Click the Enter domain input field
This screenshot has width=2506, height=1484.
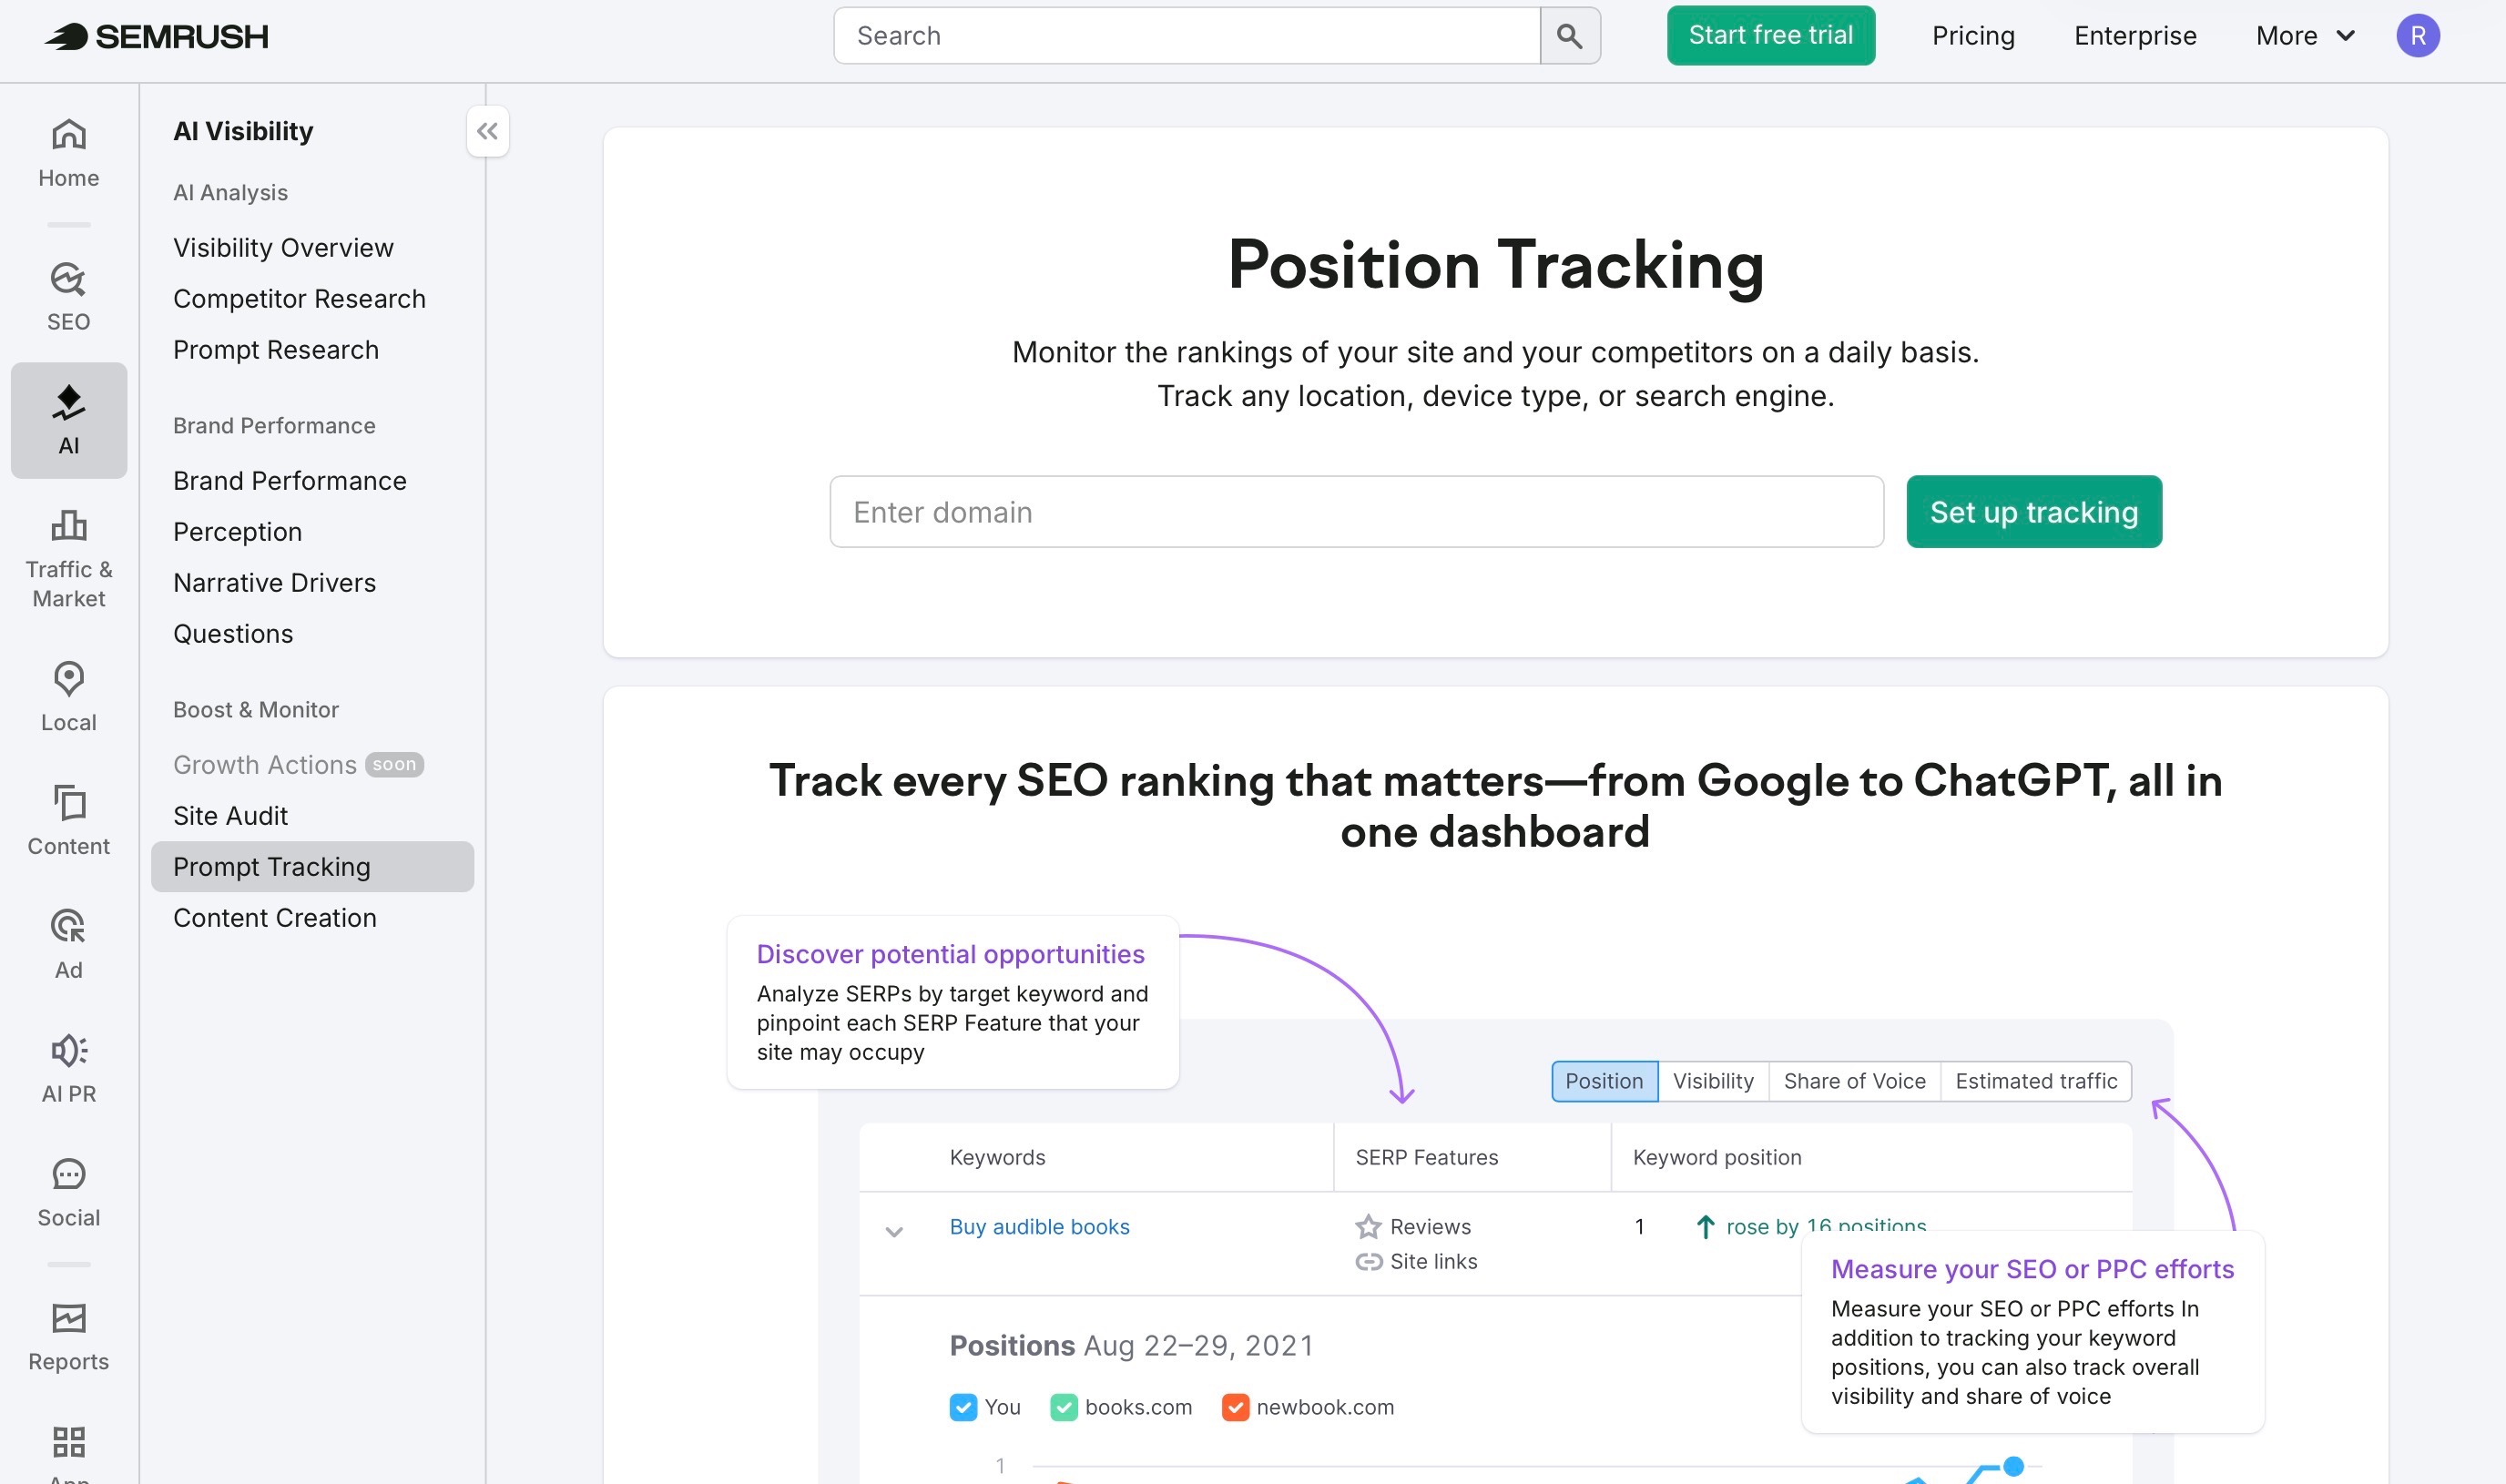pos(1356,511)
